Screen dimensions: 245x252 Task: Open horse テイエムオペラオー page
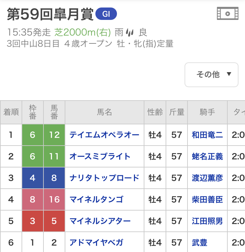click(104, 135)
